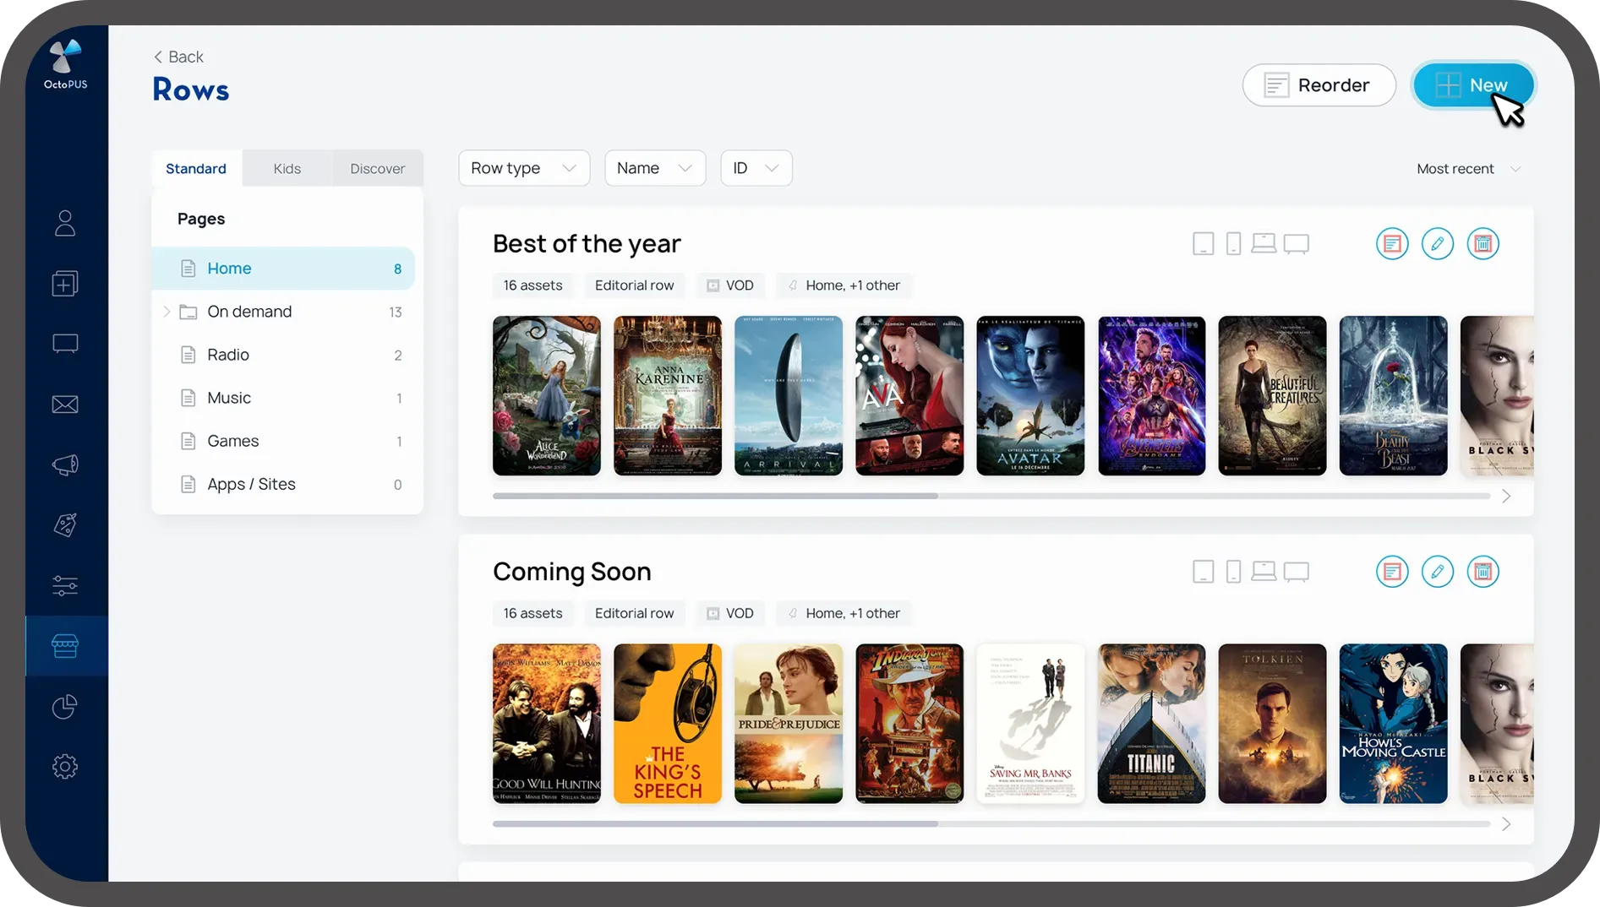Click the details icon for Best of the year

click(x=1392, y=244)
